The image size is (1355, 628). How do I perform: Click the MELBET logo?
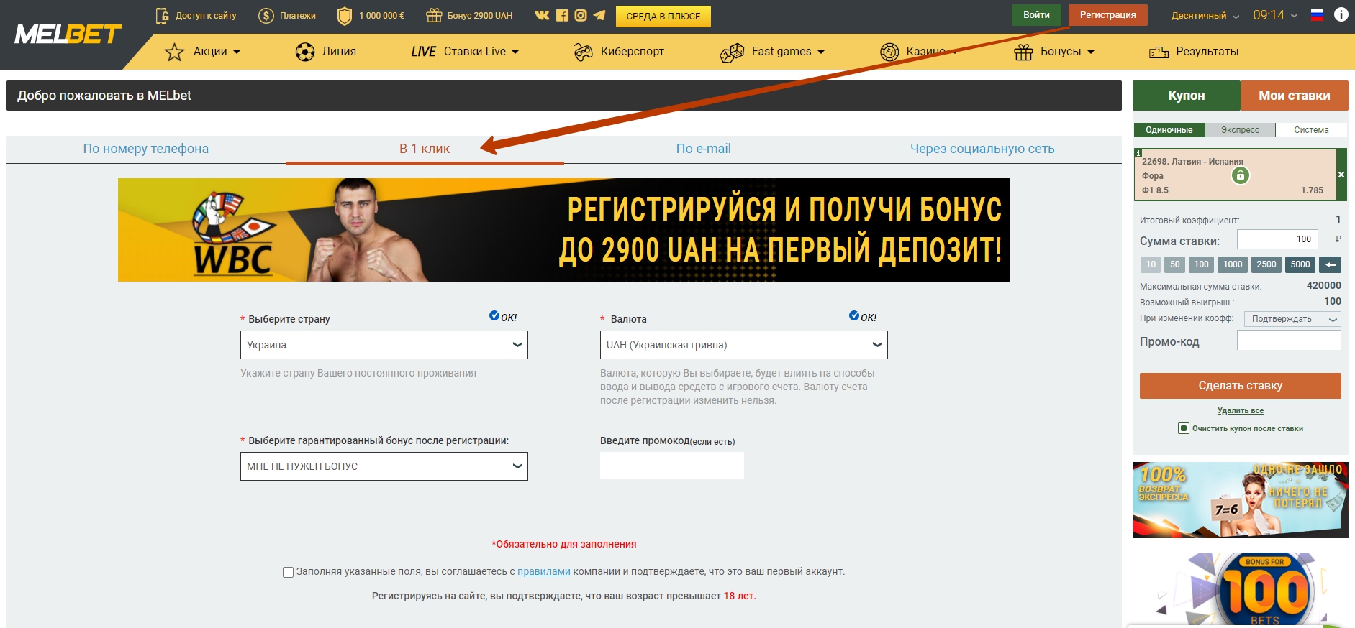[x=68, y=34]
